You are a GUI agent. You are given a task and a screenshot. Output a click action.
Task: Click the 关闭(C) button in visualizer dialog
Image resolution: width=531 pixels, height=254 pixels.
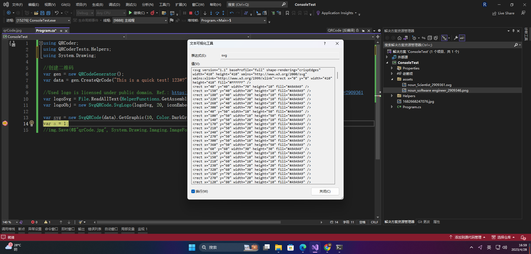tap(325, 191)
